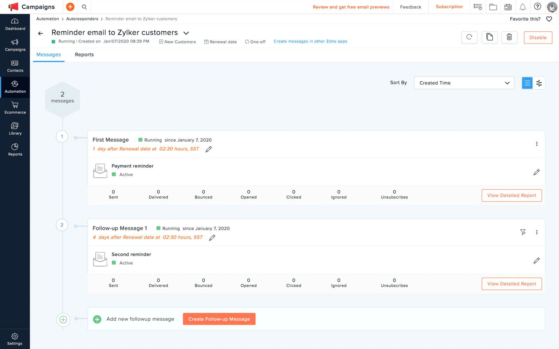Switch to list view icon

coord(527,83)
